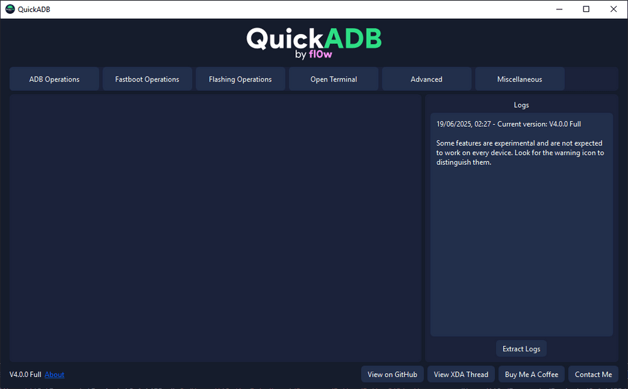Image resolution: width=628 pixels, height=389 pixels.
Task: Open the ADB Operations menu
Action: (55, 79)
